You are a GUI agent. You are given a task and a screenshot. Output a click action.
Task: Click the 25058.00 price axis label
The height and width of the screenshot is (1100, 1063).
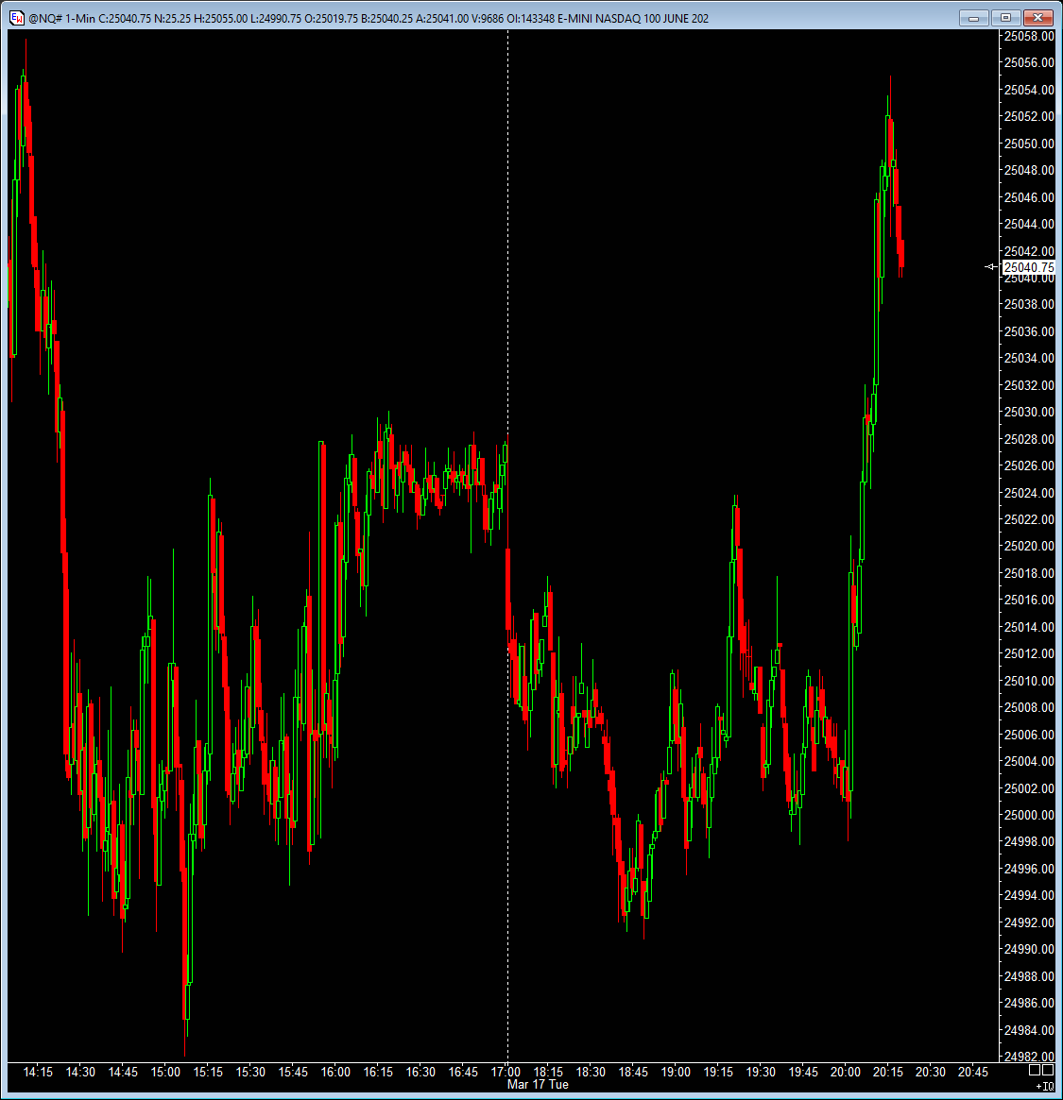point(1028,36)
